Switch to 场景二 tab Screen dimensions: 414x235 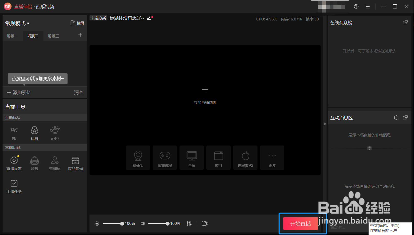pyautogui.click(x=33, y=36)
